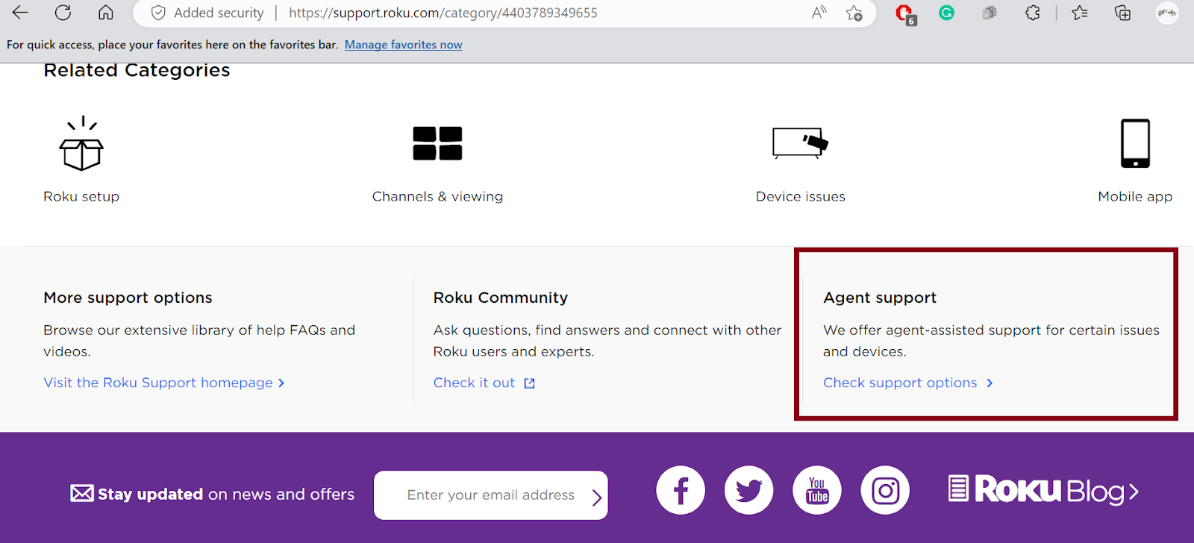
Task: Open the Device issues TV icon
Action: (x=800, y=142)
